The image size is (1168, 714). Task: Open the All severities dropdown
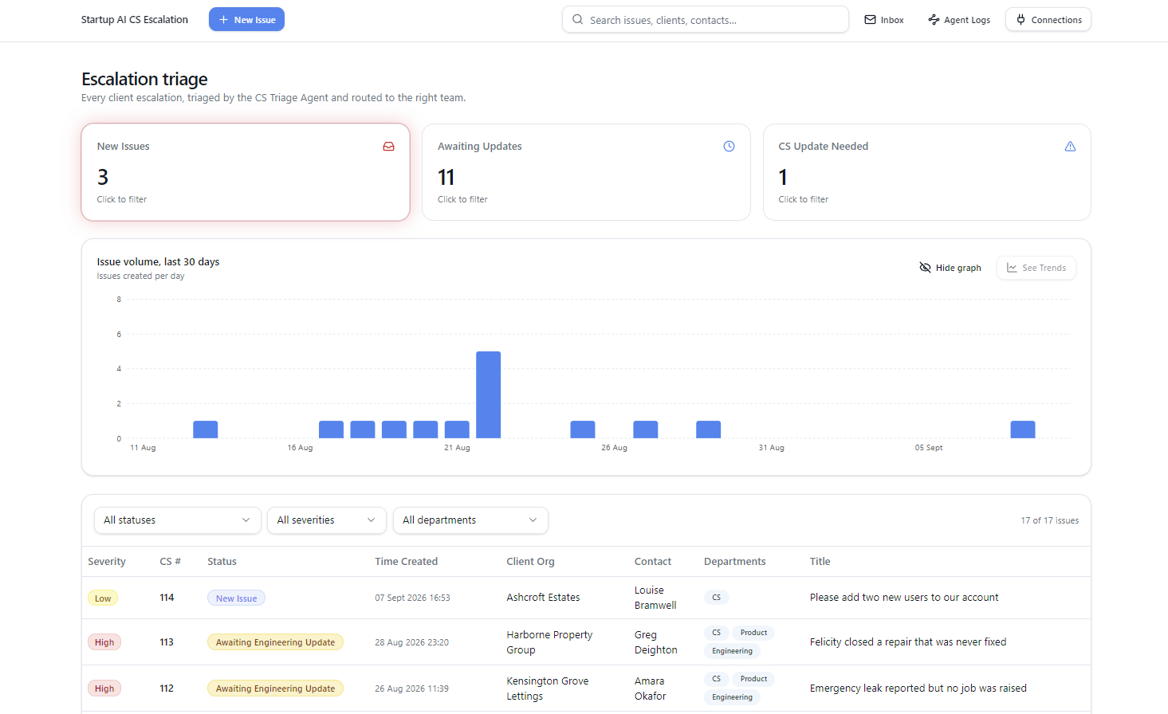(x=327, y=520)
